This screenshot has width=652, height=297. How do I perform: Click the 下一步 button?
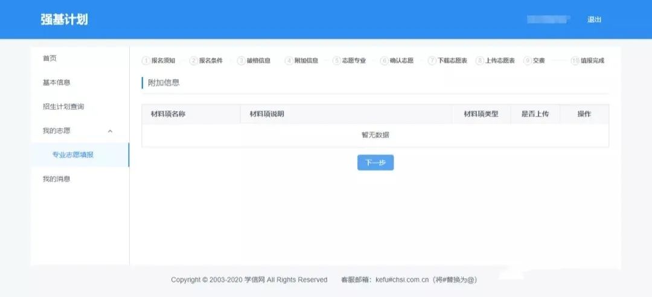coord(375,162)
